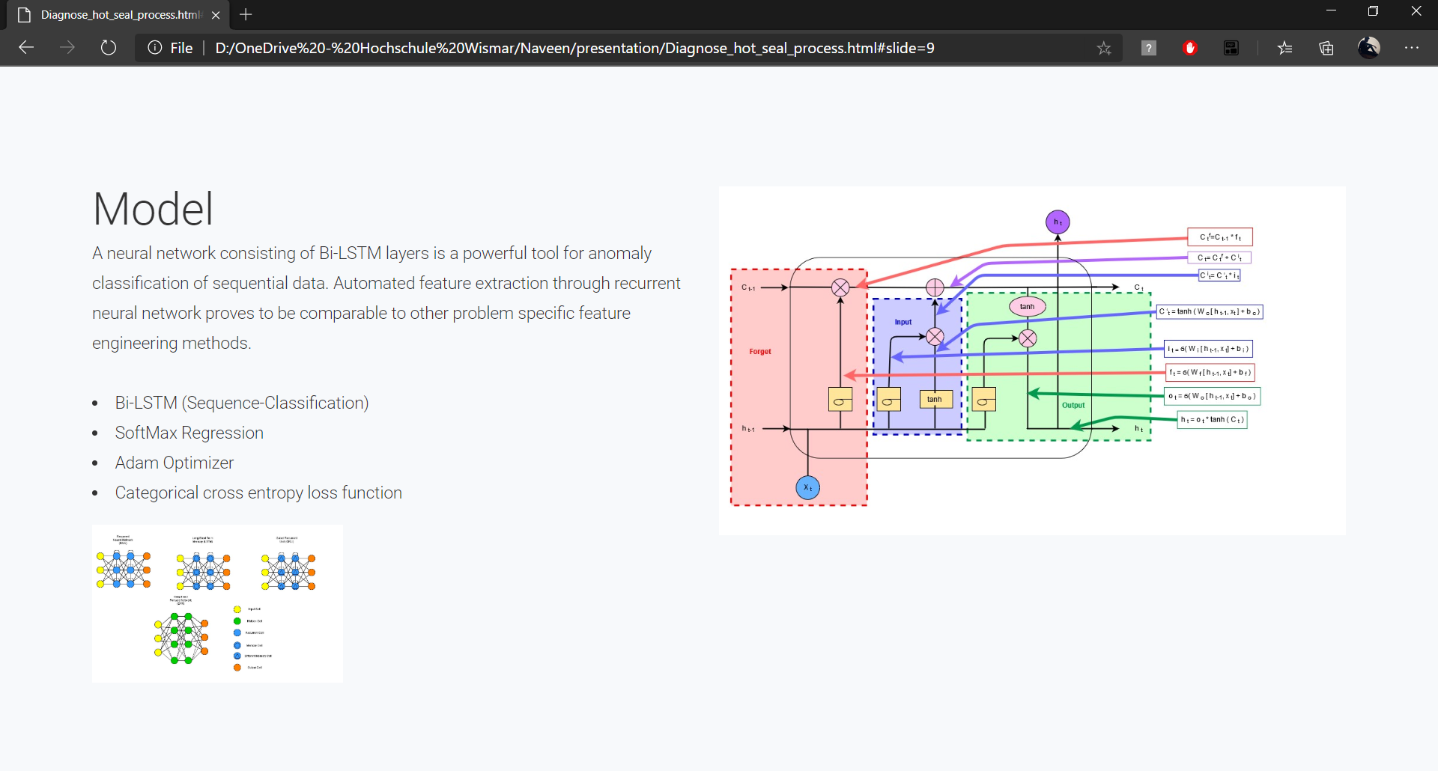The width and height of the screenshot is (1438, 771).
Task: Click the refresh/reload page icon
Action: pyautogui.click(x=108, y=47)
